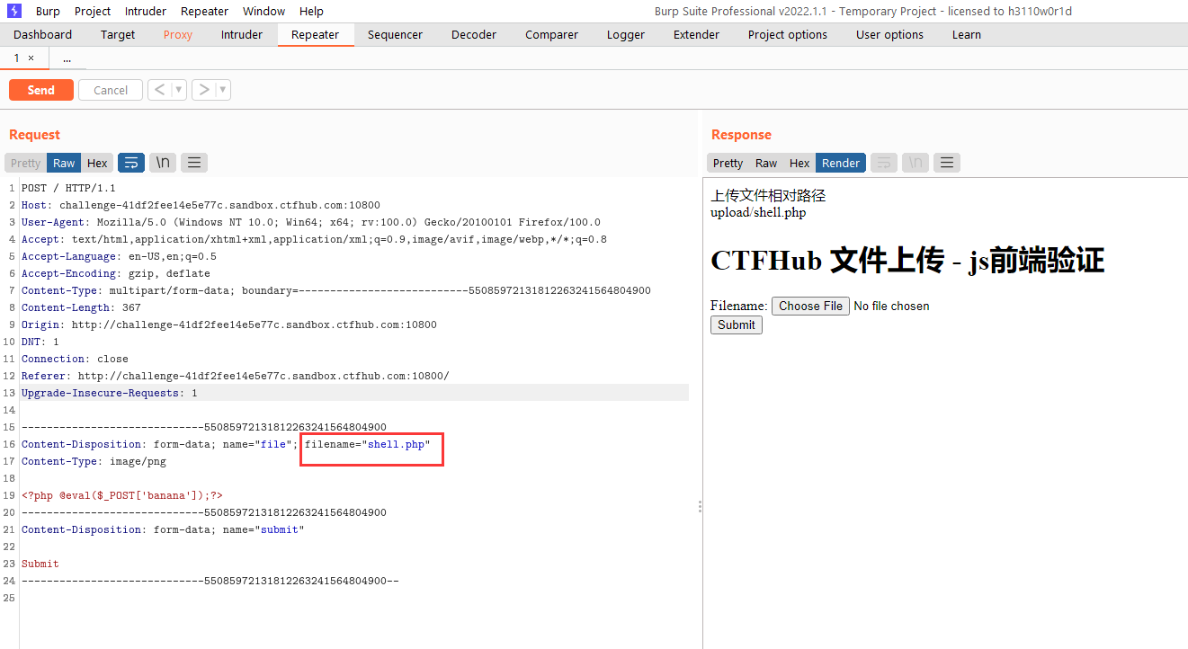Close Repeater tab 1
This screenshot has width=1188, height=649.
click(31, 58)
